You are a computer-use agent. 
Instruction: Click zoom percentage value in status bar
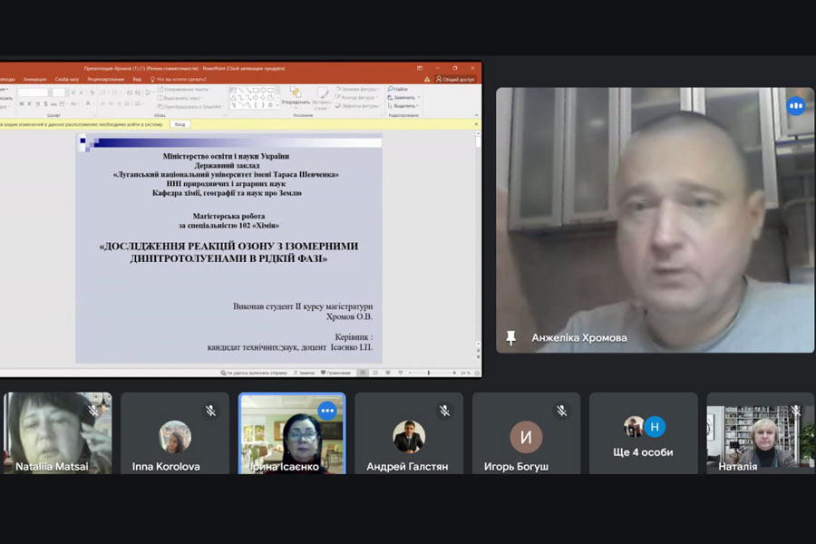[465, 373]
